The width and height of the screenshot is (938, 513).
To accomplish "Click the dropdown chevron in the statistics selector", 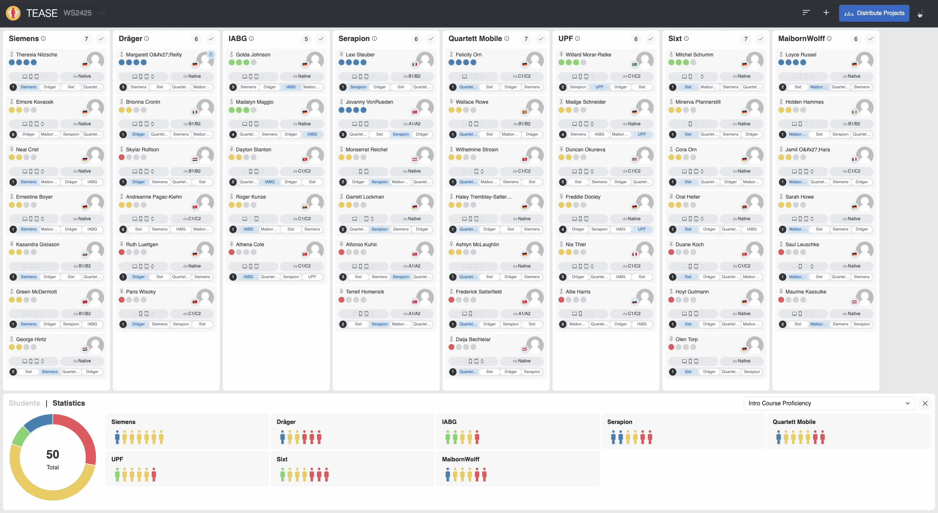I will pos(908,403).
